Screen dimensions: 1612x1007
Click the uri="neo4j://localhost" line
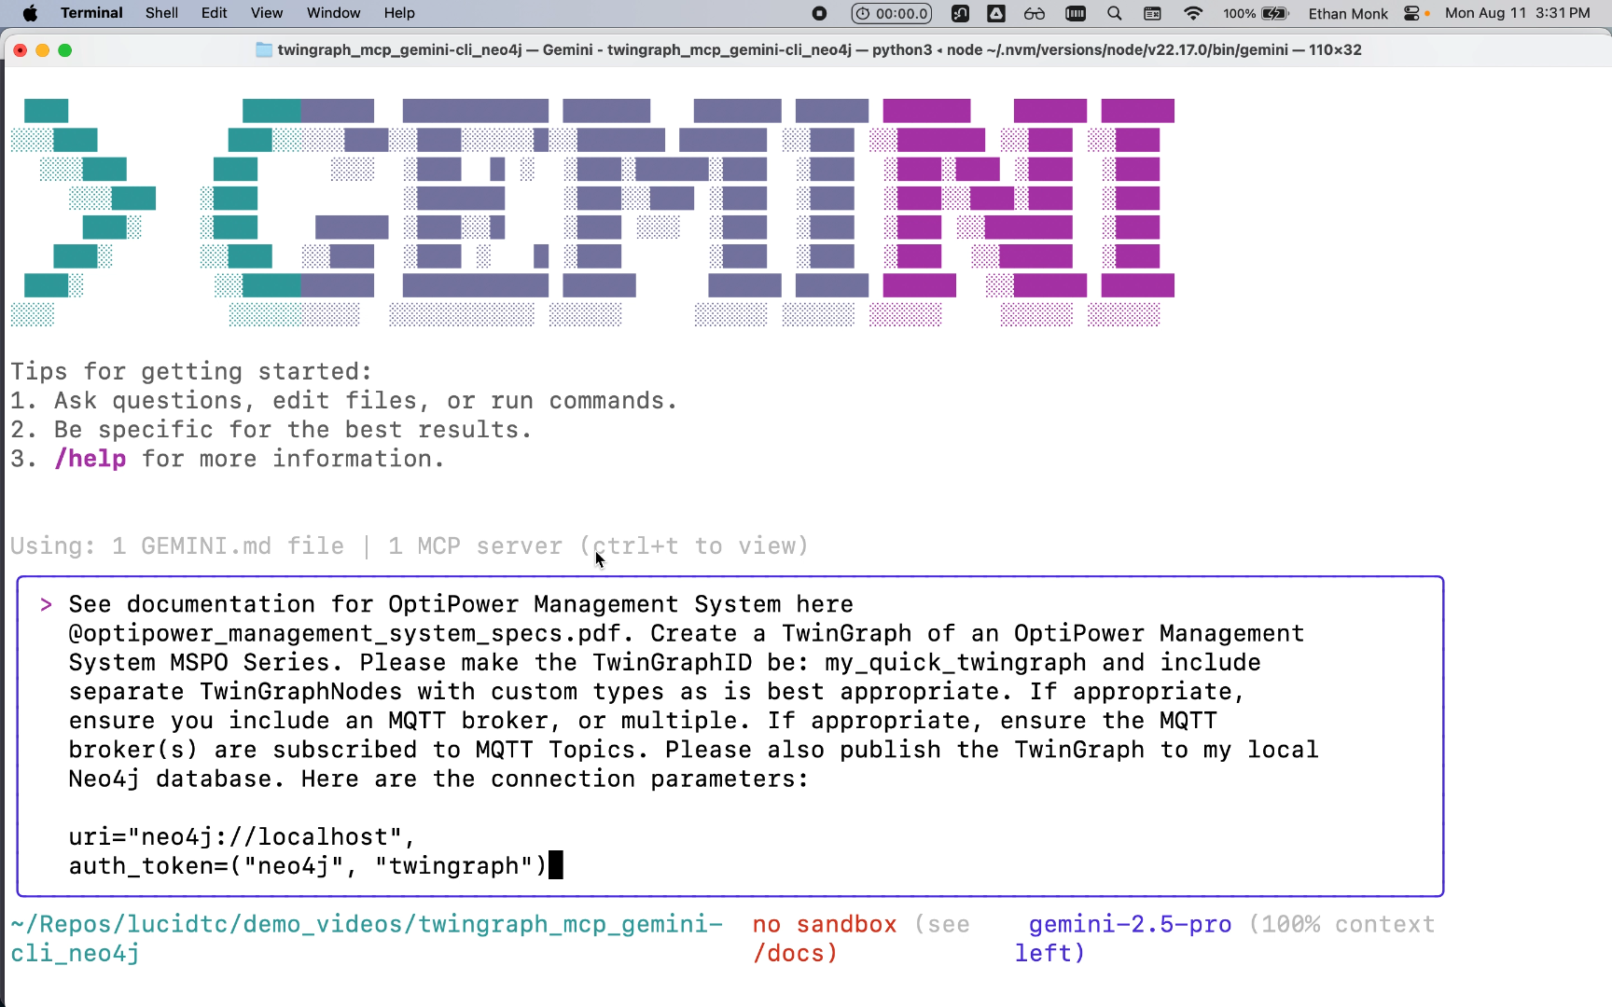click(242, 837)
